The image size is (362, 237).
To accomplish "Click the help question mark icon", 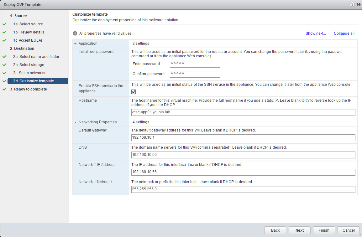I will [352, 4].
